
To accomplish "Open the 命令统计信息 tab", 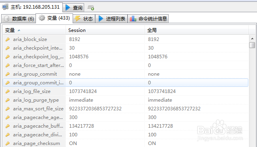I will point(148,19).
